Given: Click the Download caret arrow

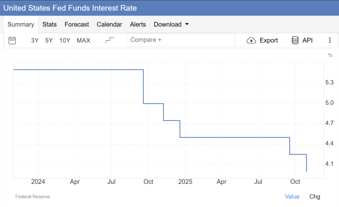Looking at the screenshot, I should click(187, 24).
